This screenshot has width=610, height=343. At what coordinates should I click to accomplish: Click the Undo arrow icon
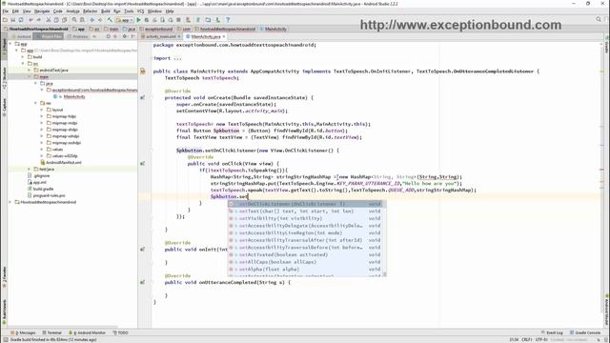30,20
